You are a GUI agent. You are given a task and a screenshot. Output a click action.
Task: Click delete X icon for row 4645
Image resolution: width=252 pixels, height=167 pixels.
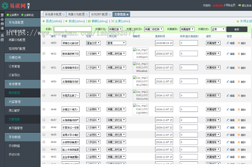(x=239, y=135)
